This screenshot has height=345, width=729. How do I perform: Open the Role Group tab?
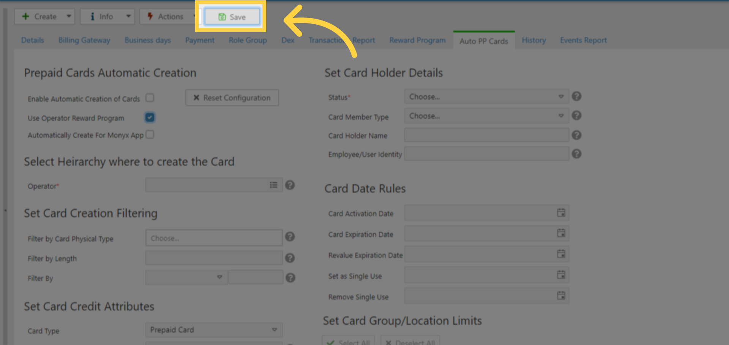248,40
